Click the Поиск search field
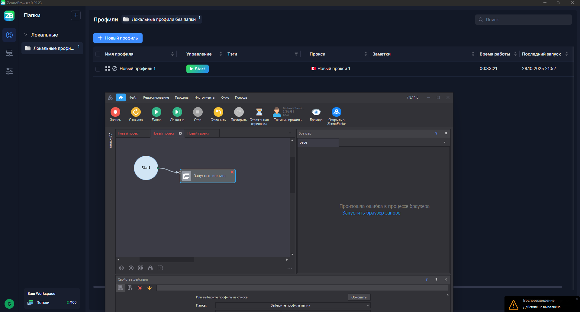Screen dimensions: 580x312 pos(526,20)
